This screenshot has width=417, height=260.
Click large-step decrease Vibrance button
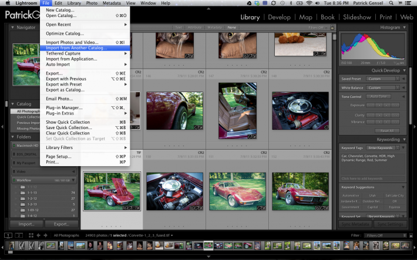pos(370,121)
